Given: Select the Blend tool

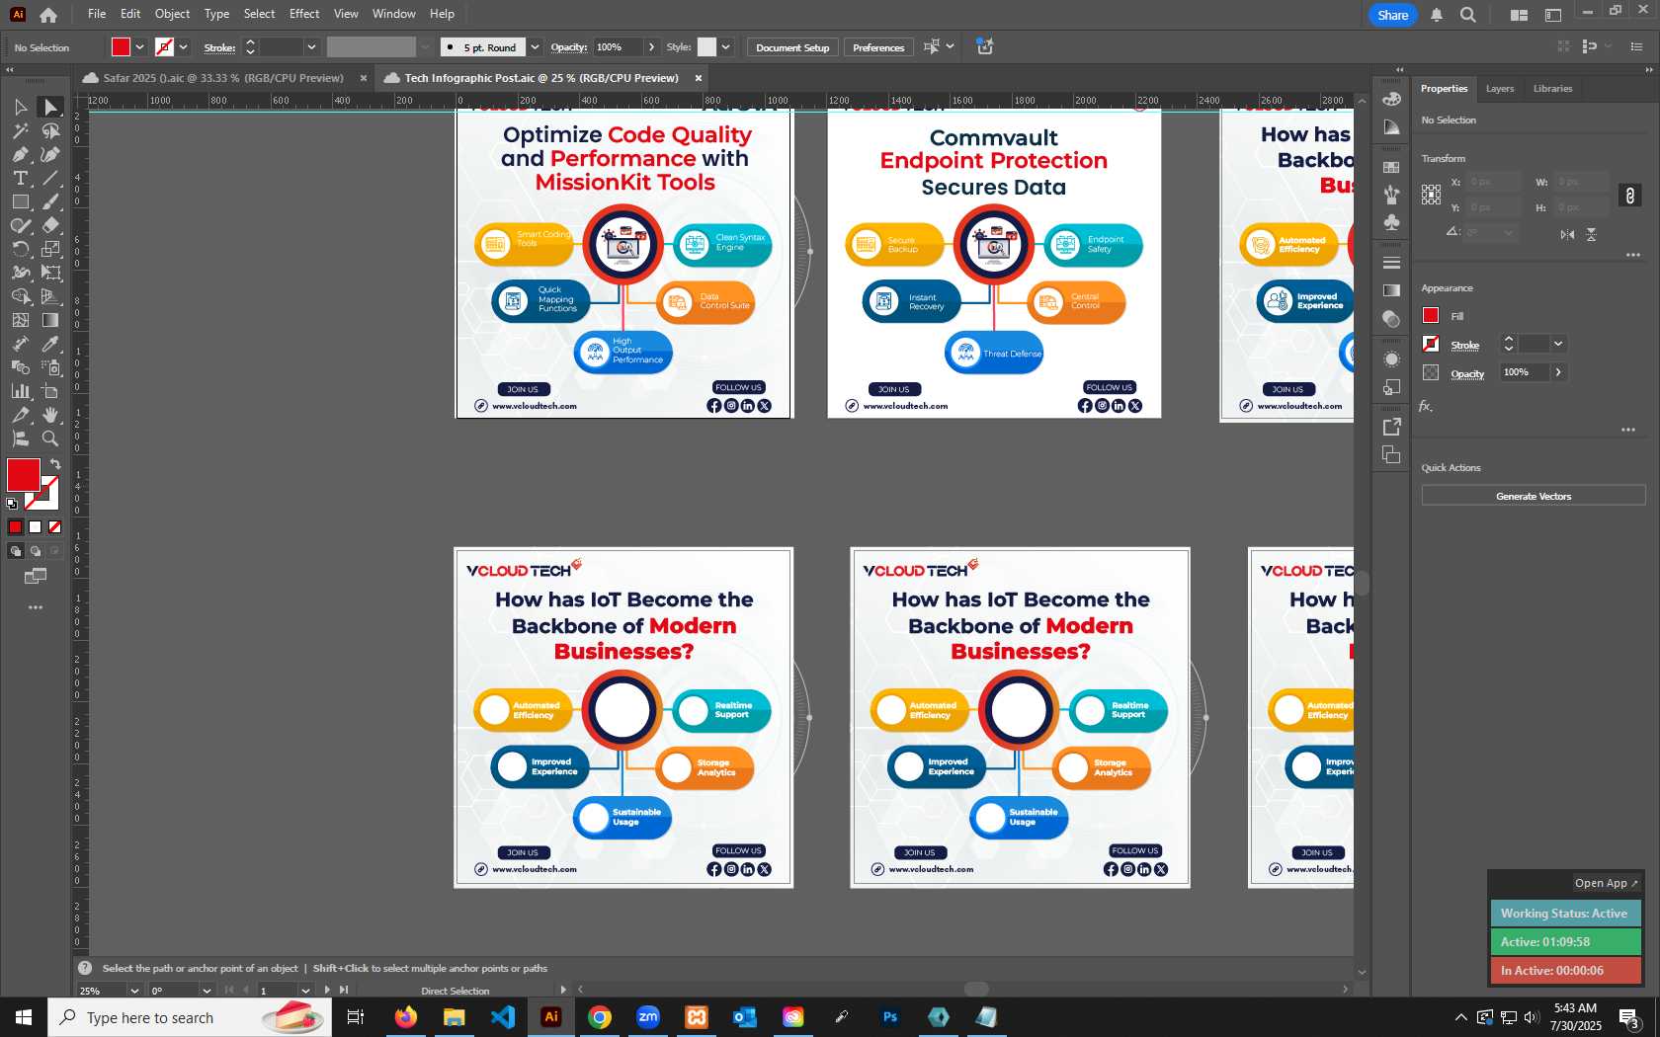Looking at the screenshot, I should click(20, 367).
